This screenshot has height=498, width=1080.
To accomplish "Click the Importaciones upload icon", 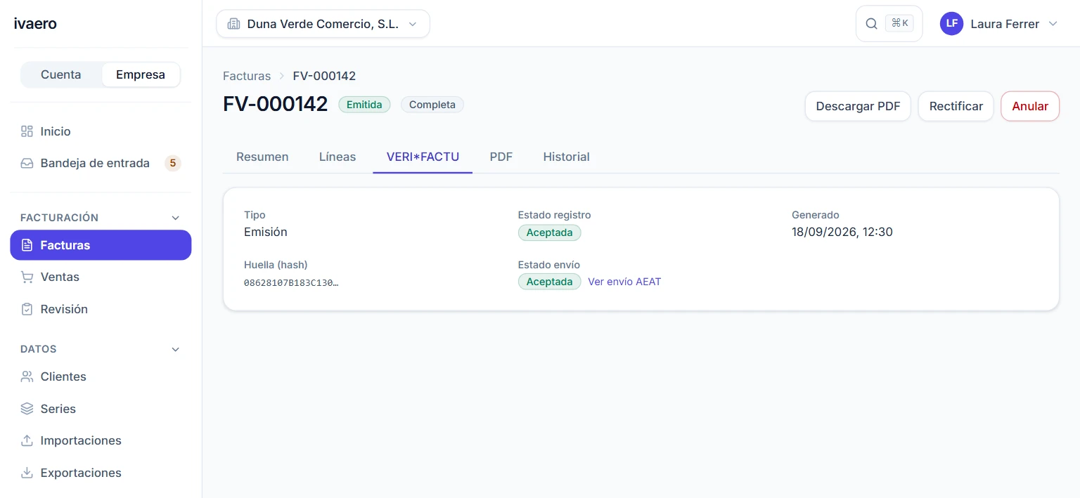I will (27, 440).
